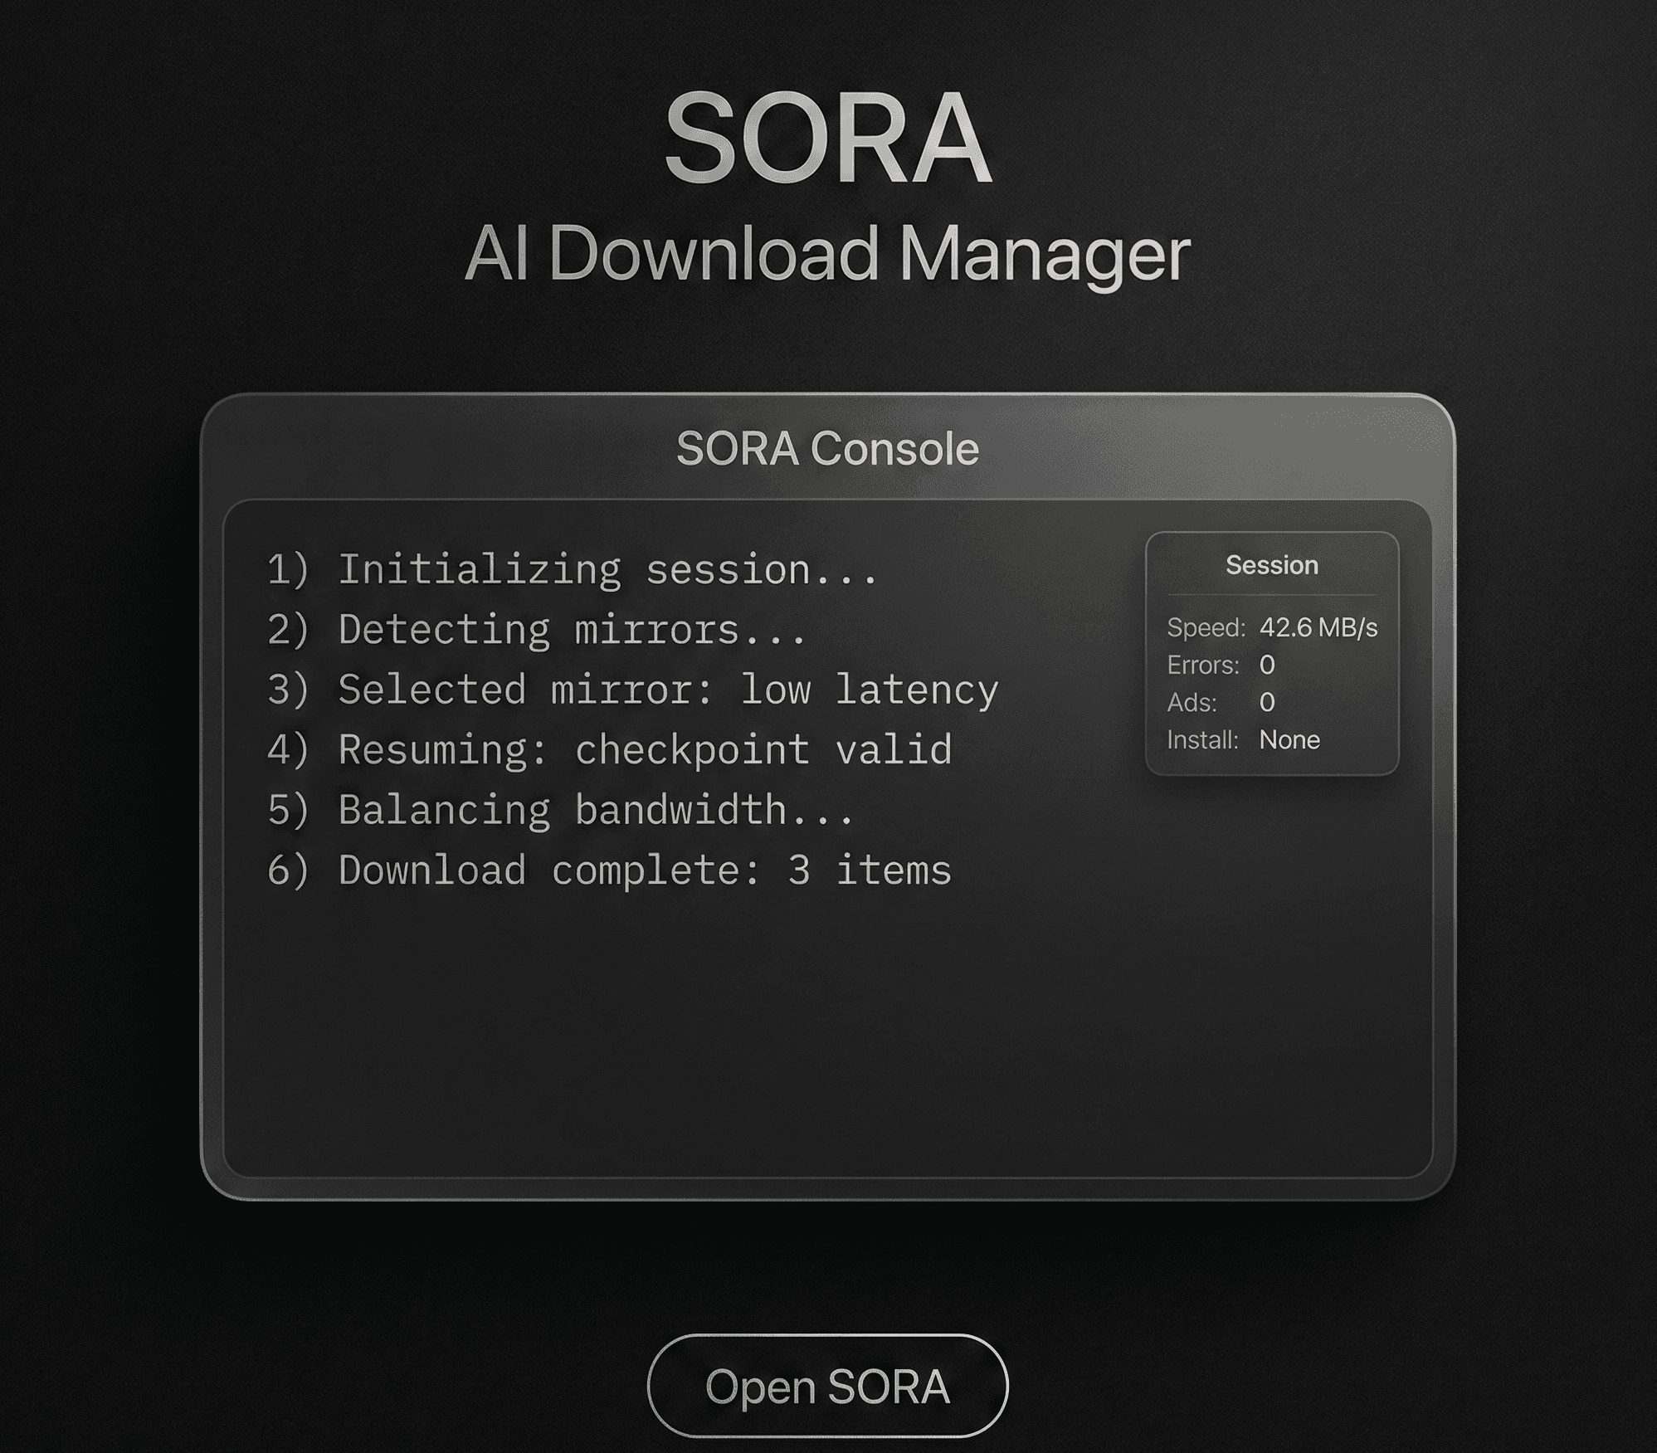The height and width of the screenshot is (1453, 1657).
Task: Select the 'Initializing session...' log line
Action: pyautogui.click(x=571, y=570)
